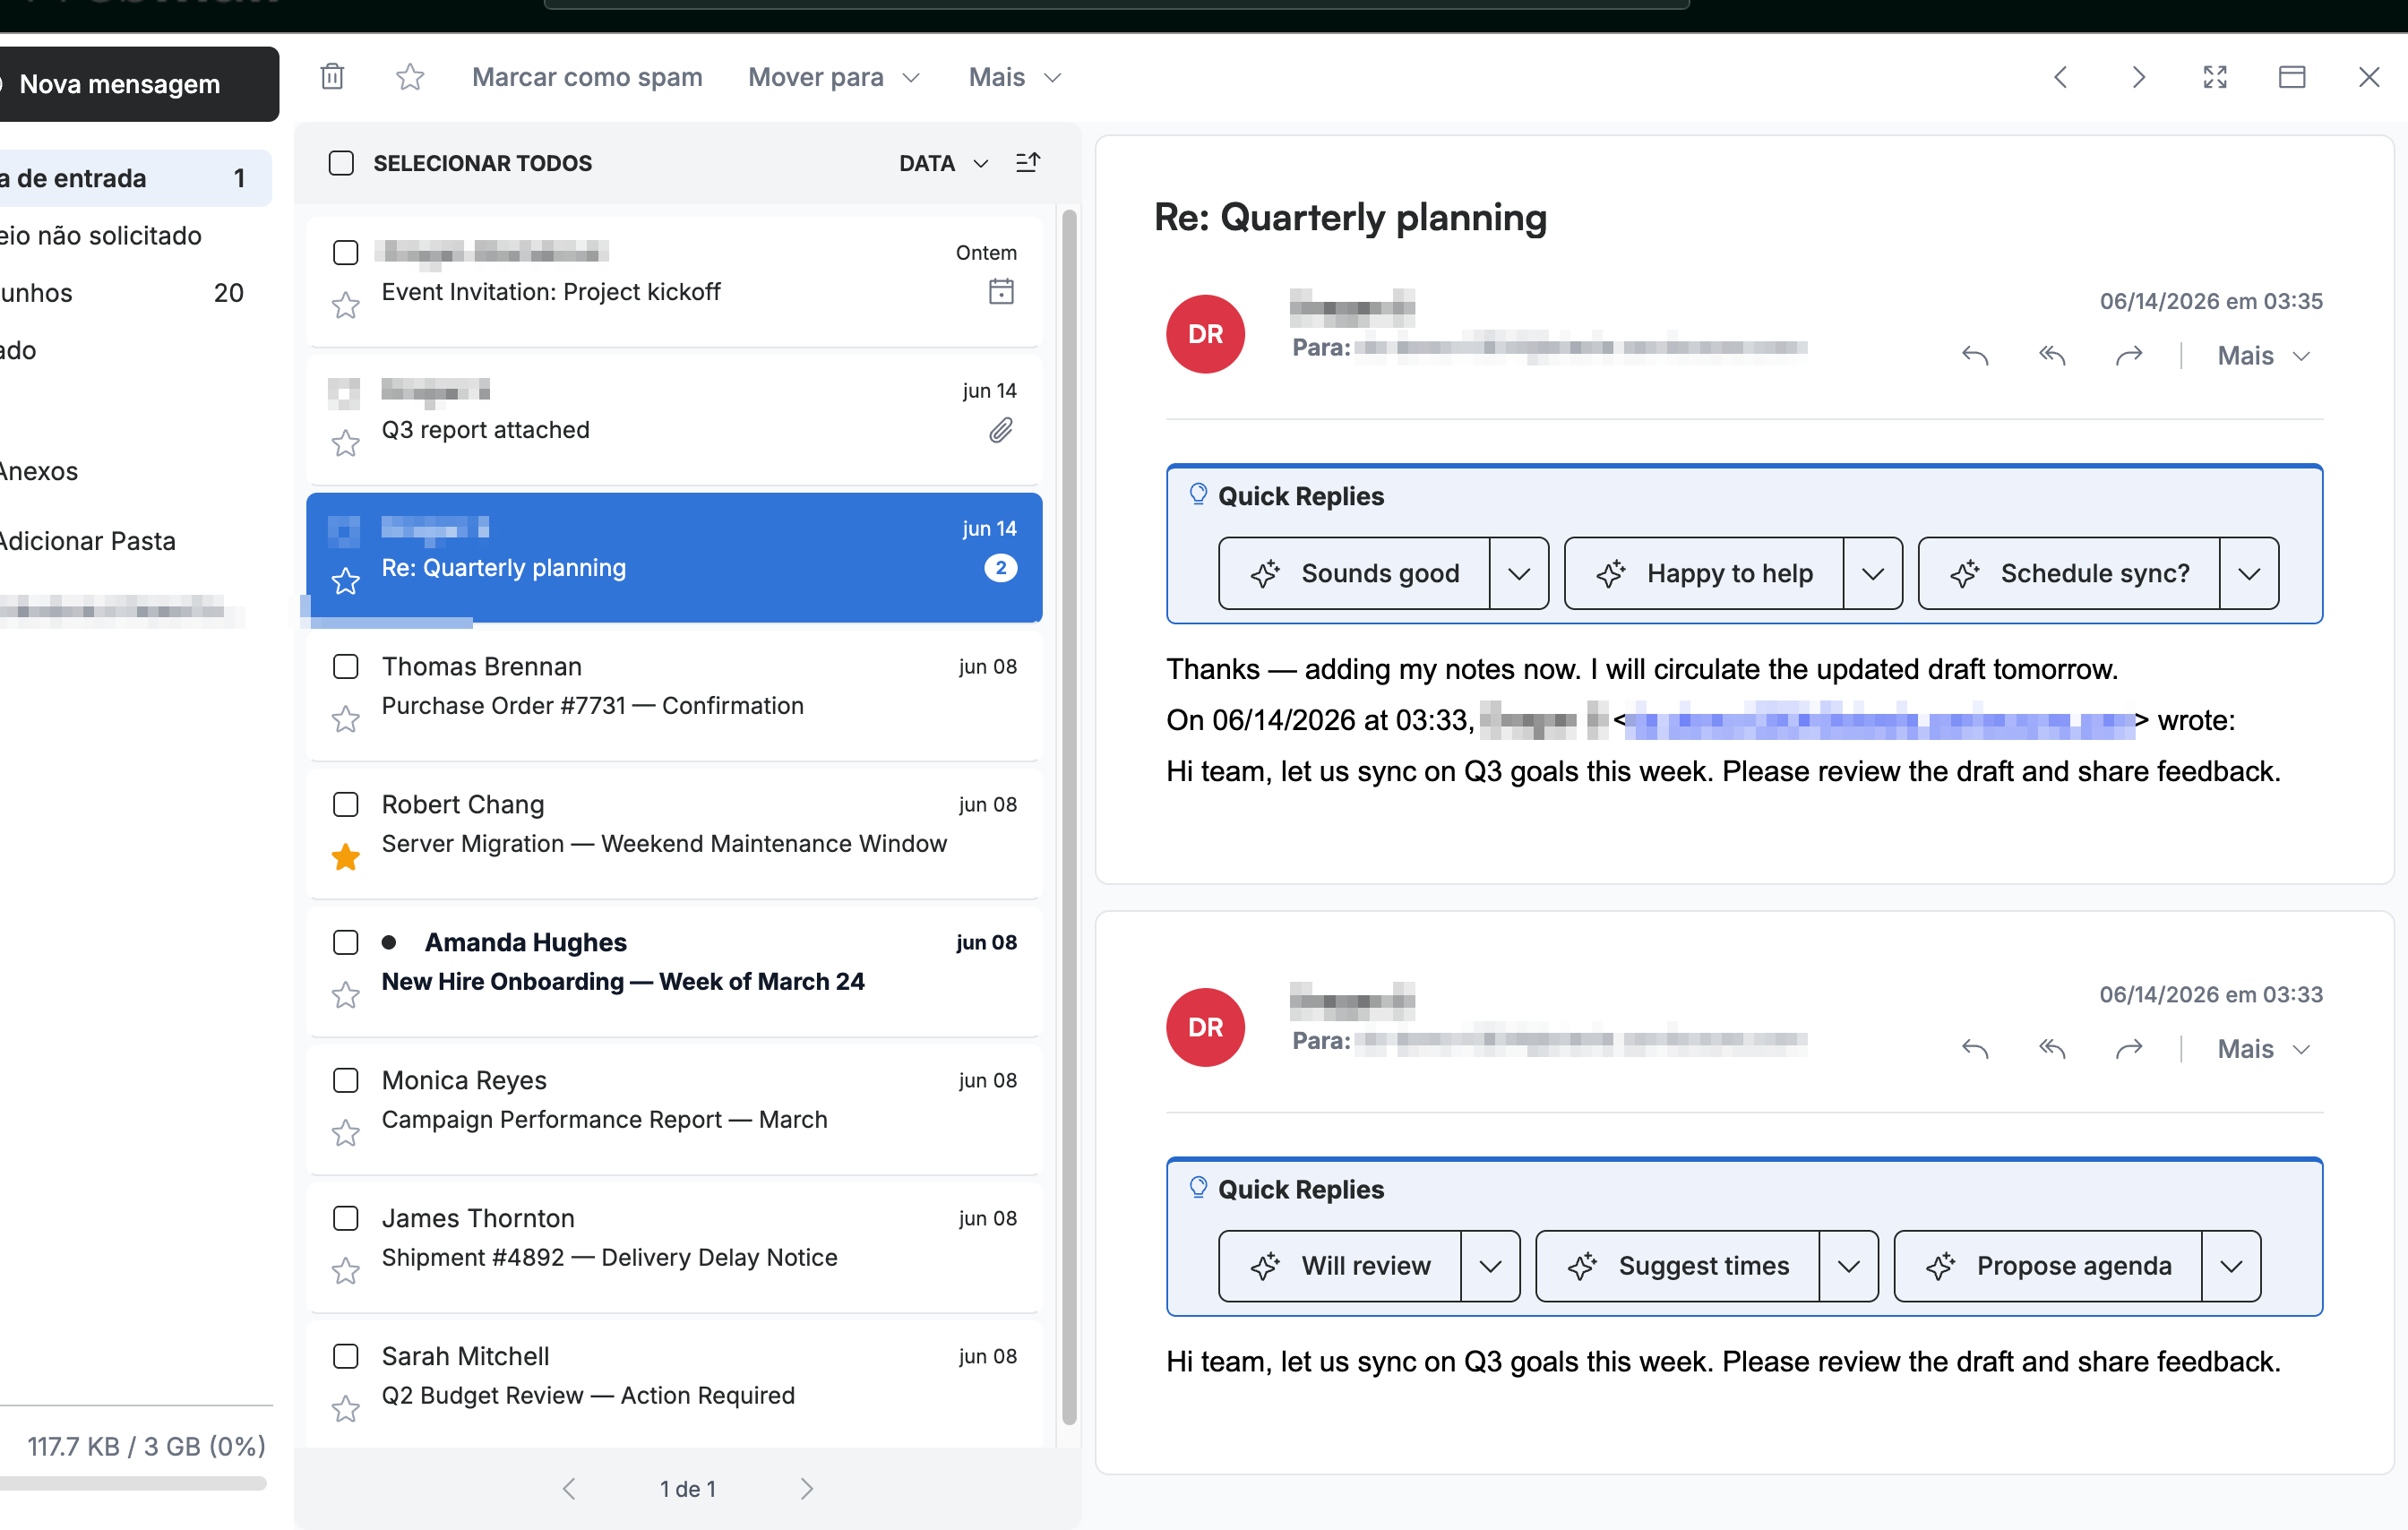This screenshot has width=2408, height=1530.
Task: Click Marcar como spam
Action: pos(587,77)
